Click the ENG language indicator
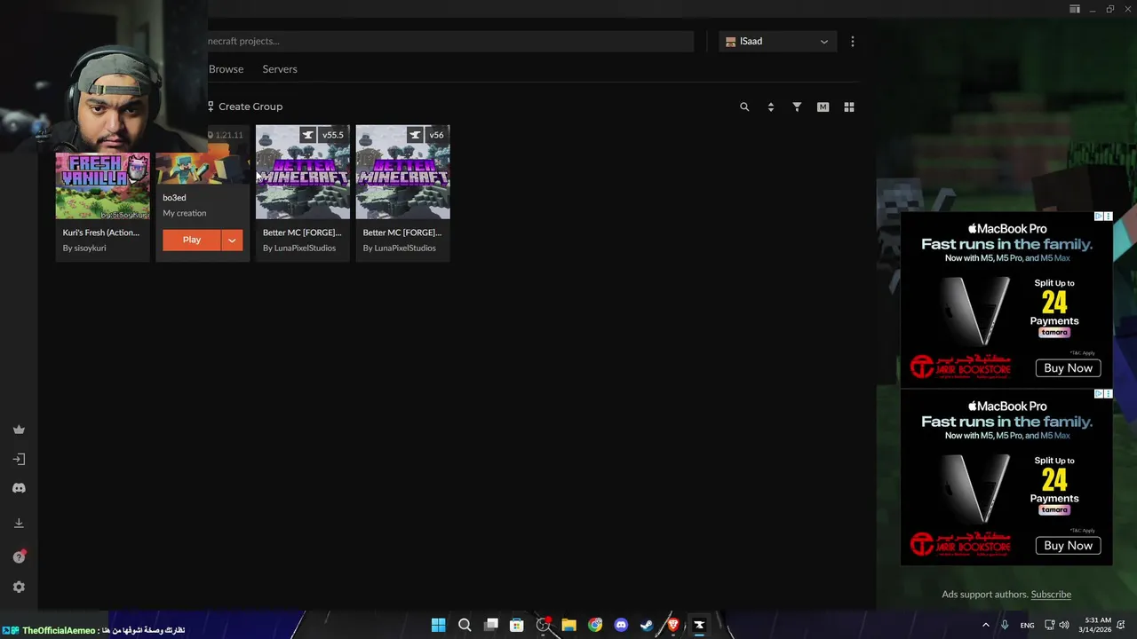 [1027, 626]
